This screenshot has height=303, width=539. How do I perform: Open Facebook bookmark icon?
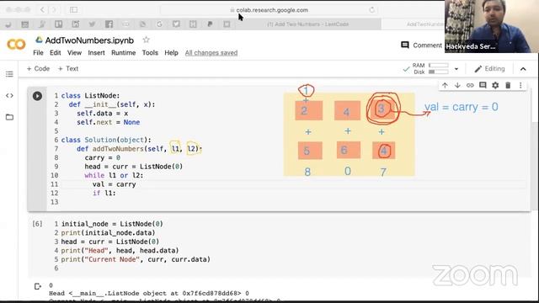109,24
